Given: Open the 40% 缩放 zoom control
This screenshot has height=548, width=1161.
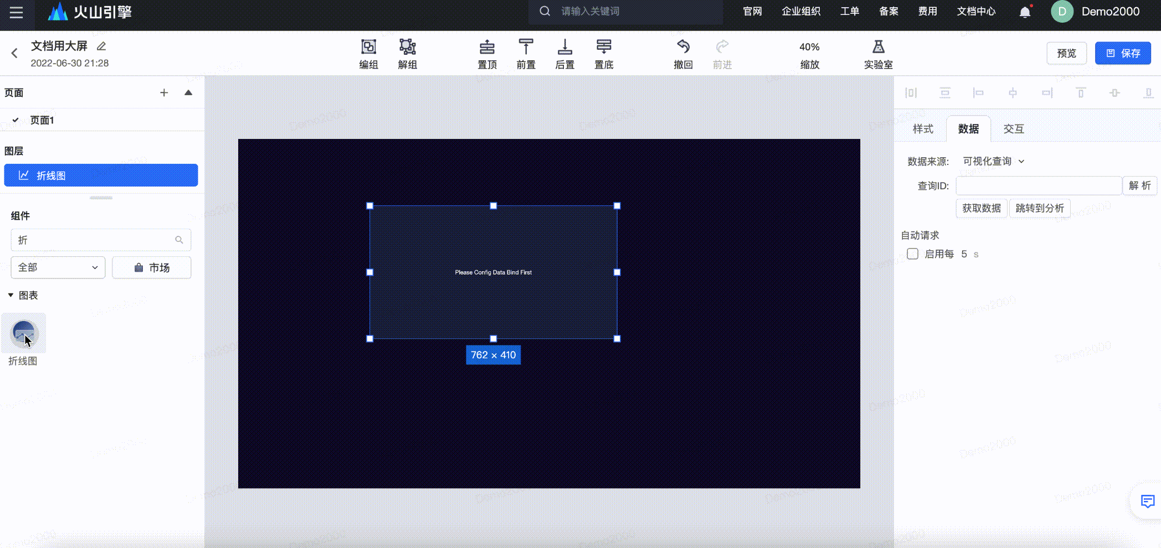Looking at the screenshot, I should (x=810, y=55).
